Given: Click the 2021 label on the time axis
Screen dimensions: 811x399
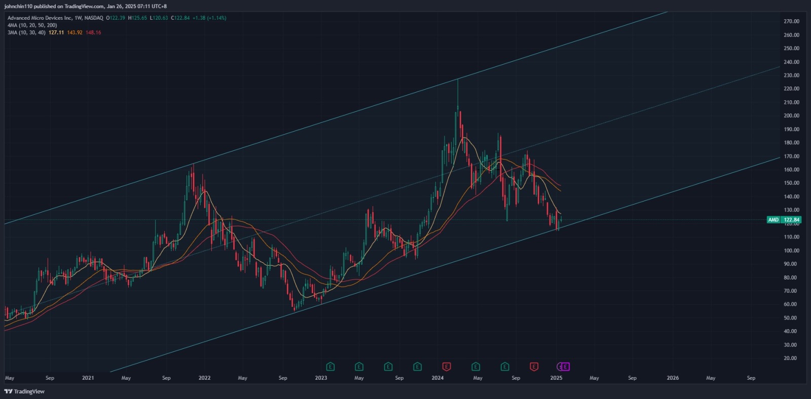Looking at the screenshot, I should coord(88,378).
